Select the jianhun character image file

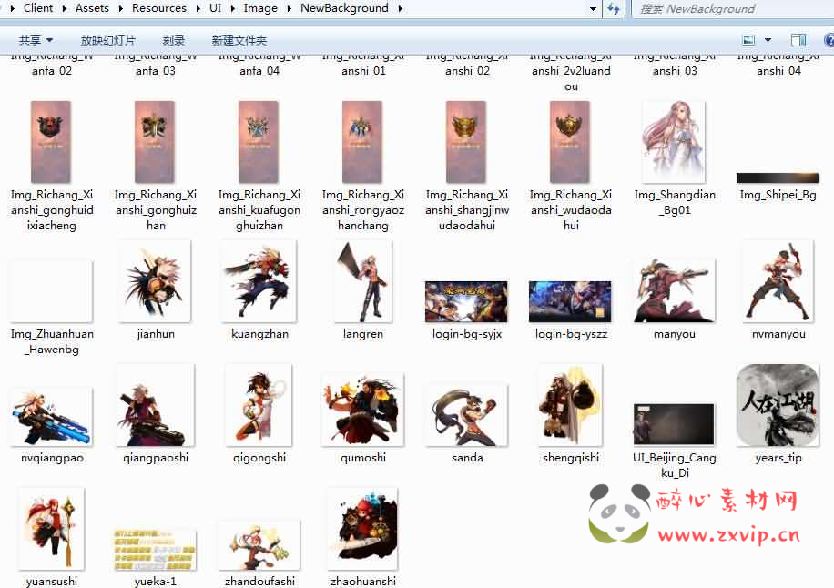pyautogui.click(x=156, y=282)
